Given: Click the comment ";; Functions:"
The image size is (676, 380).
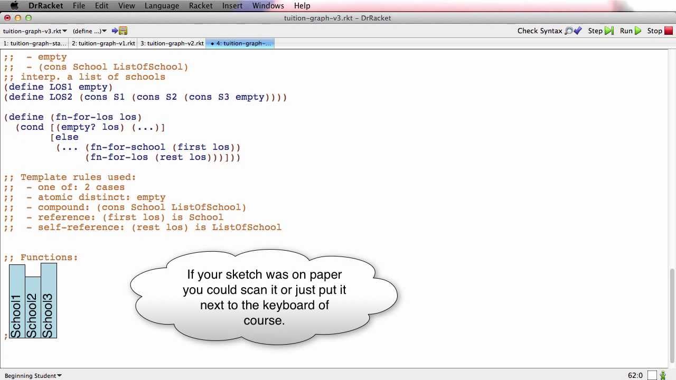Looking at the screenshot, I should pyautogui.click(x=41, y=258).
